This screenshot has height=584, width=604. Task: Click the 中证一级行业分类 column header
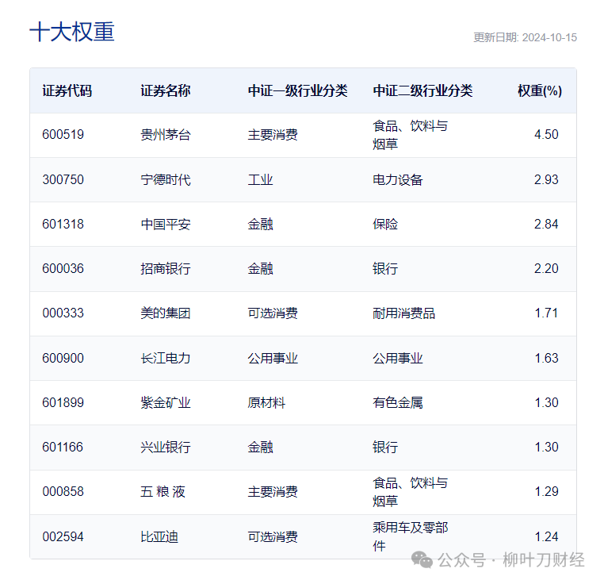pyautogui.click(x=298, y=91)
